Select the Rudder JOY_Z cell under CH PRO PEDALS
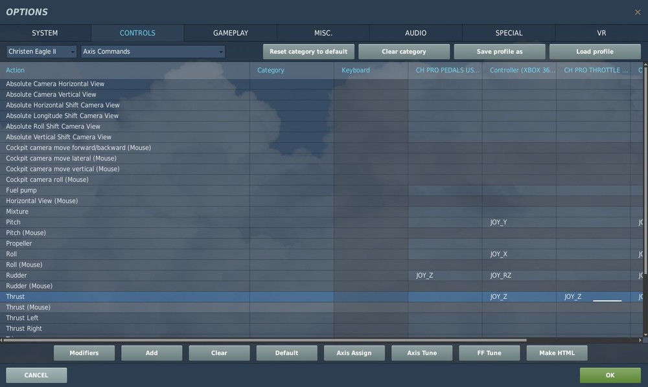Screen dimensions: 648x387 click(445, 275)
